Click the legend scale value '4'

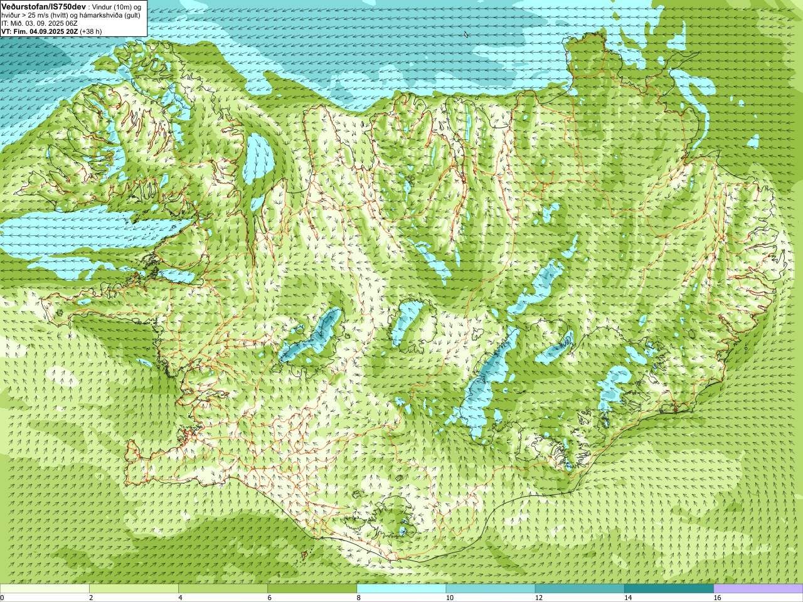pyautogui.click(x=180, y=598)
